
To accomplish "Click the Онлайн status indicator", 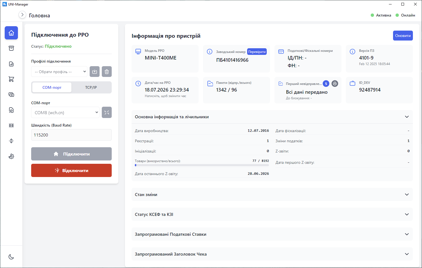I will click(x=405, y=15).
